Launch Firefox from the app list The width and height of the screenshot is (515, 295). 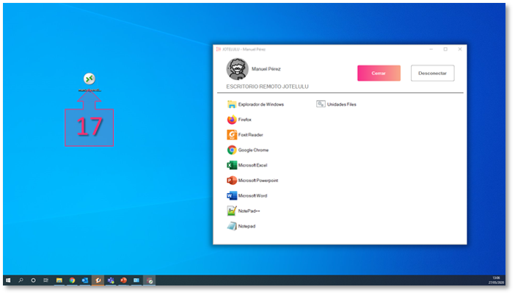[x=232, y=120]
